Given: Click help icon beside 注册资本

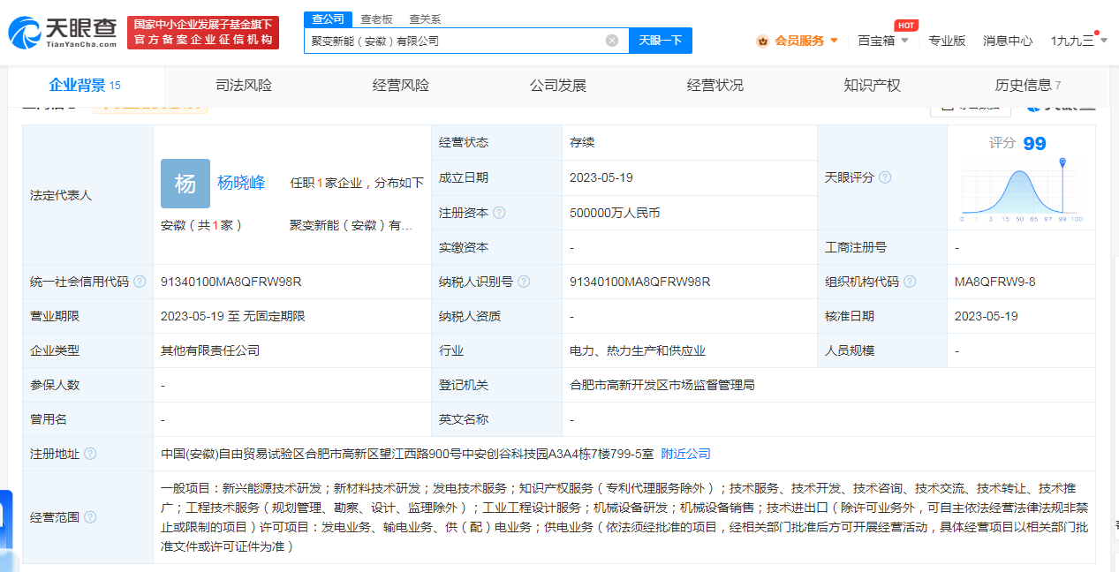Looking at the screenshot, I should [499, 213].
